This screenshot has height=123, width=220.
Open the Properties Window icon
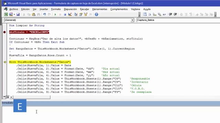[81, 14]
